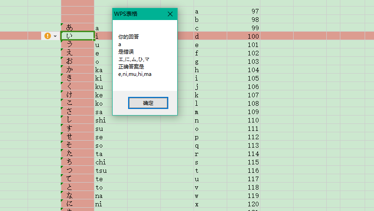The width and height of the screenshot is (374, 211).
Task: Select the cell containing と
Action: tap(78, 187)
